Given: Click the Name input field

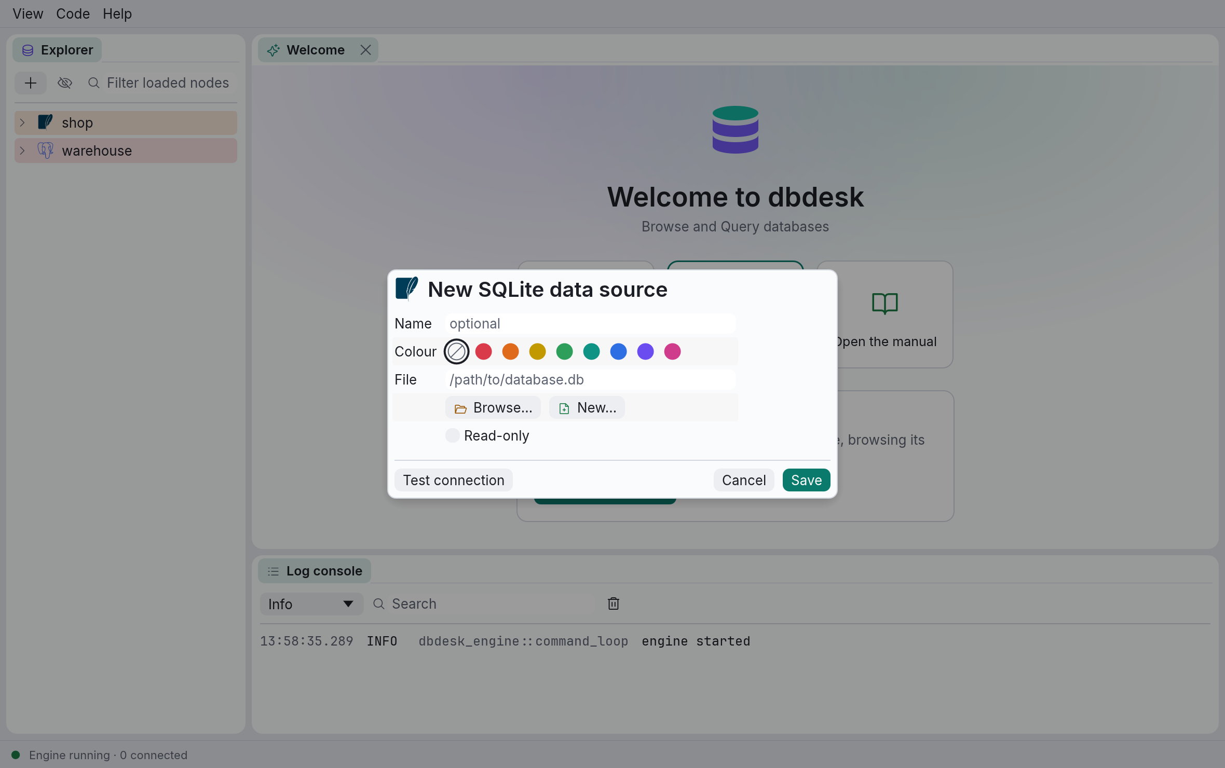Looking at the screenshot, I should (591, 324).
